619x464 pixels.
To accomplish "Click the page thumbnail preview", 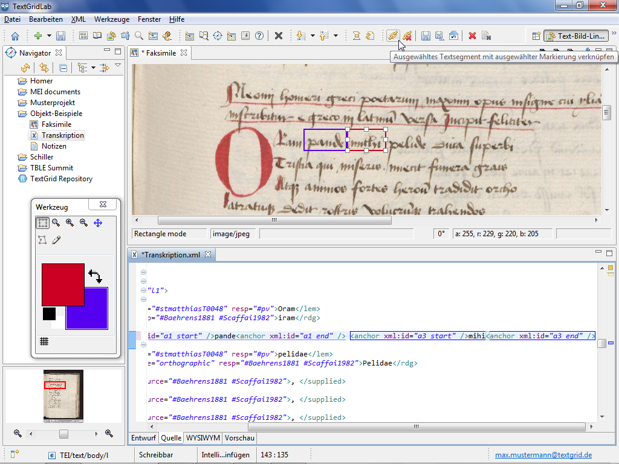I will tap(63, 396).
